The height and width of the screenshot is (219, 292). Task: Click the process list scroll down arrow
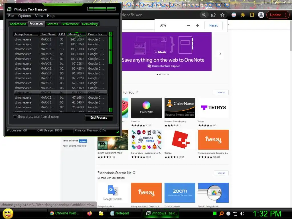[x=110, y=110]
